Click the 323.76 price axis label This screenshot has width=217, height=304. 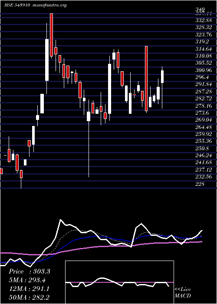(203, 34)
